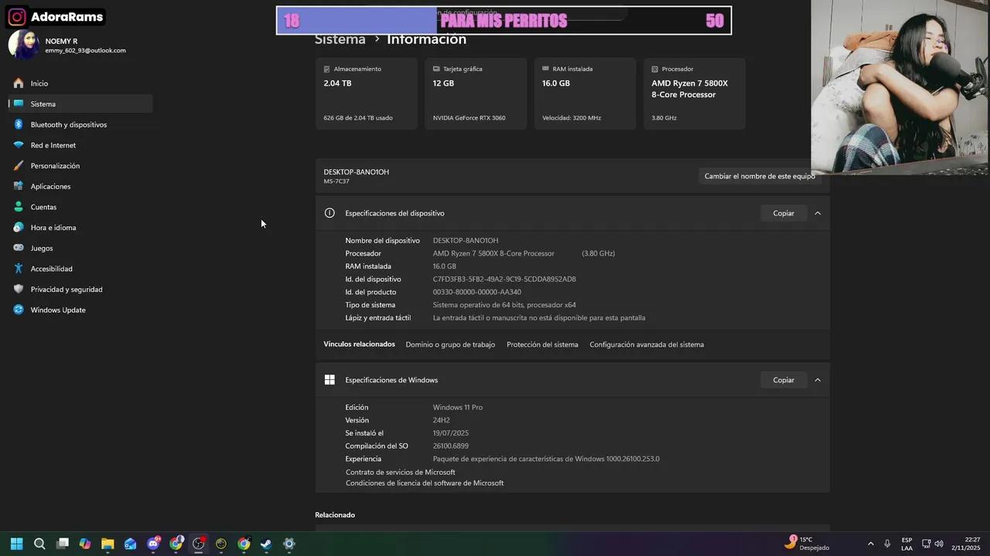Viewport: 990px width, 556px height.
Task: Click the volume icon in the system tray
Action: (x=939, y=544)
